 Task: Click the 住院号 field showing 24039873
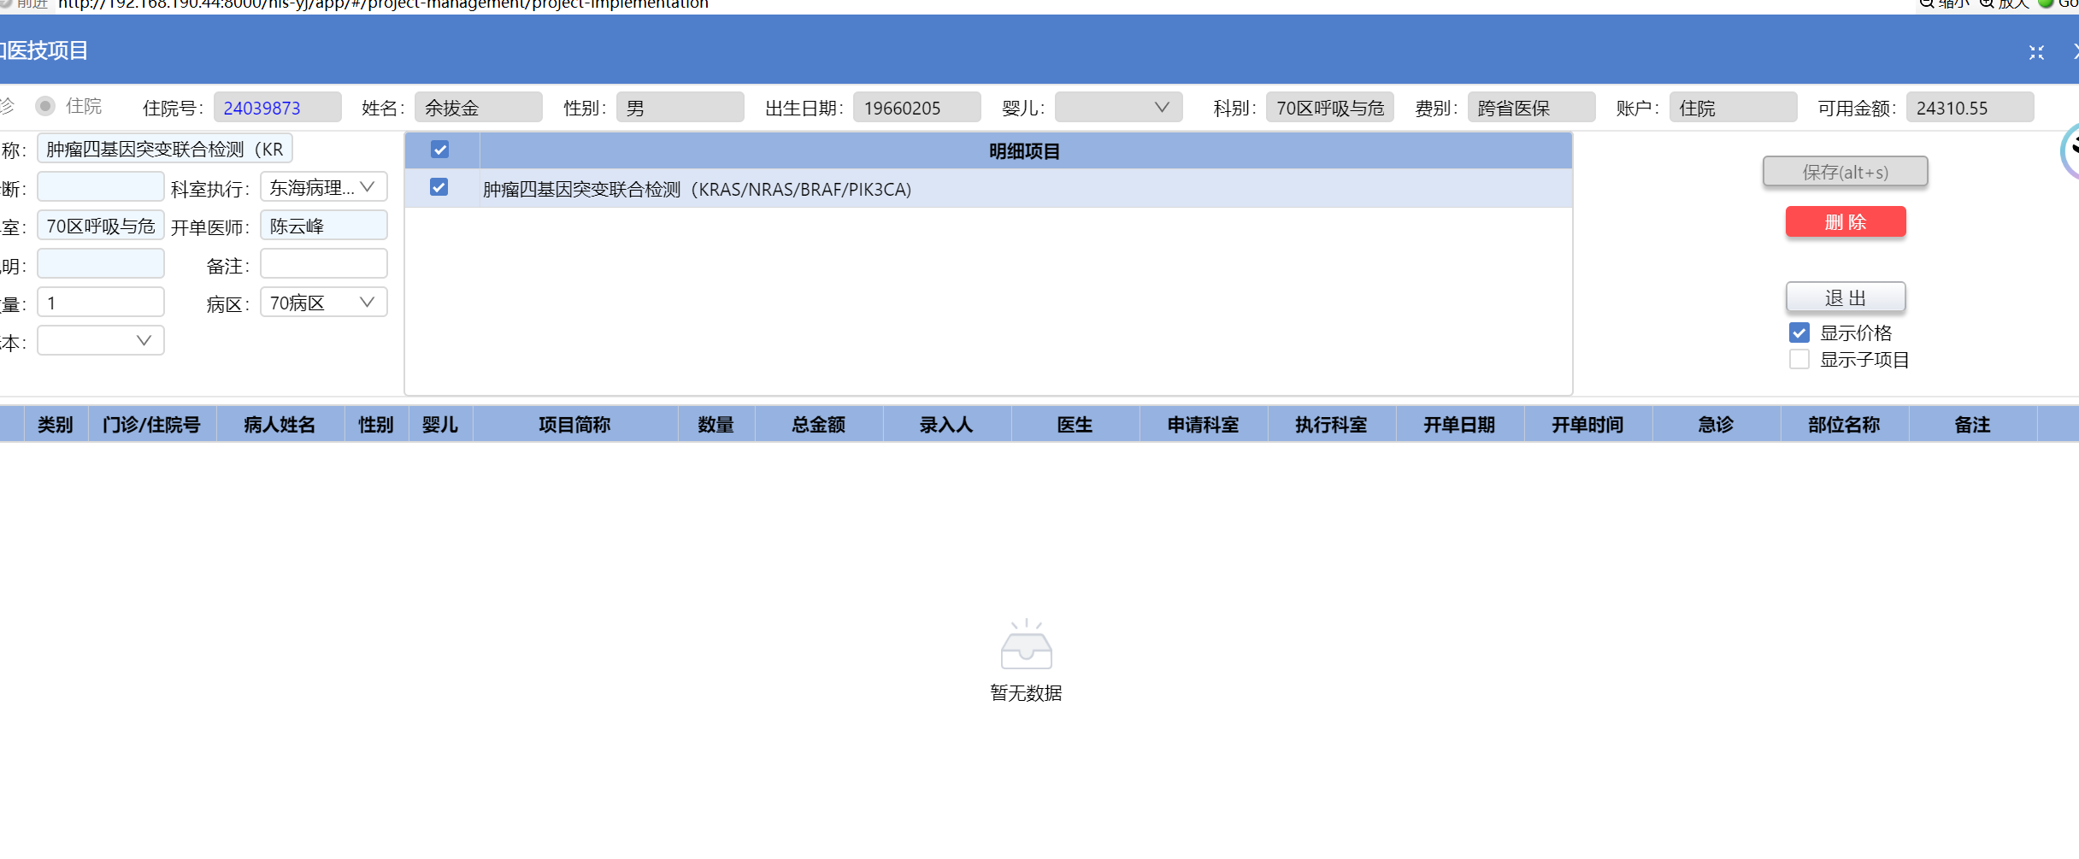point(277,108)
